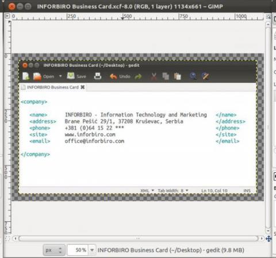Click the Find magnifier icon in gedit
Screen dimensions: 276x258
click(x=193, y=76)
